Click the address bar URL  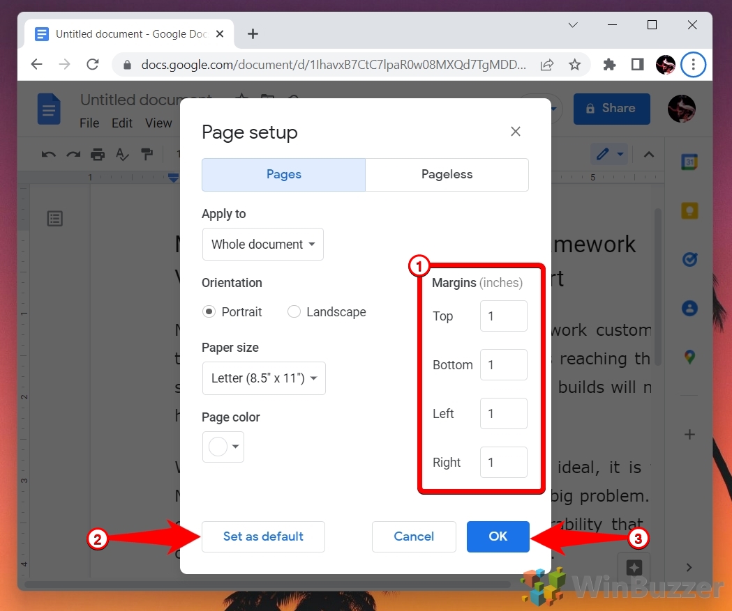334,64
